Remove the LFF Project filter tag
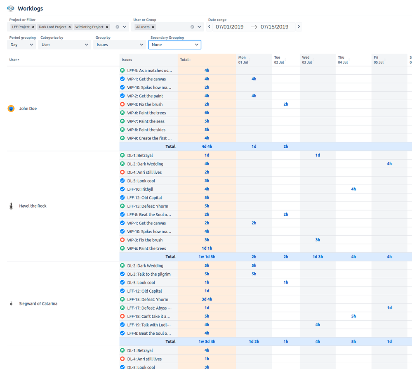 coord(33,27)
